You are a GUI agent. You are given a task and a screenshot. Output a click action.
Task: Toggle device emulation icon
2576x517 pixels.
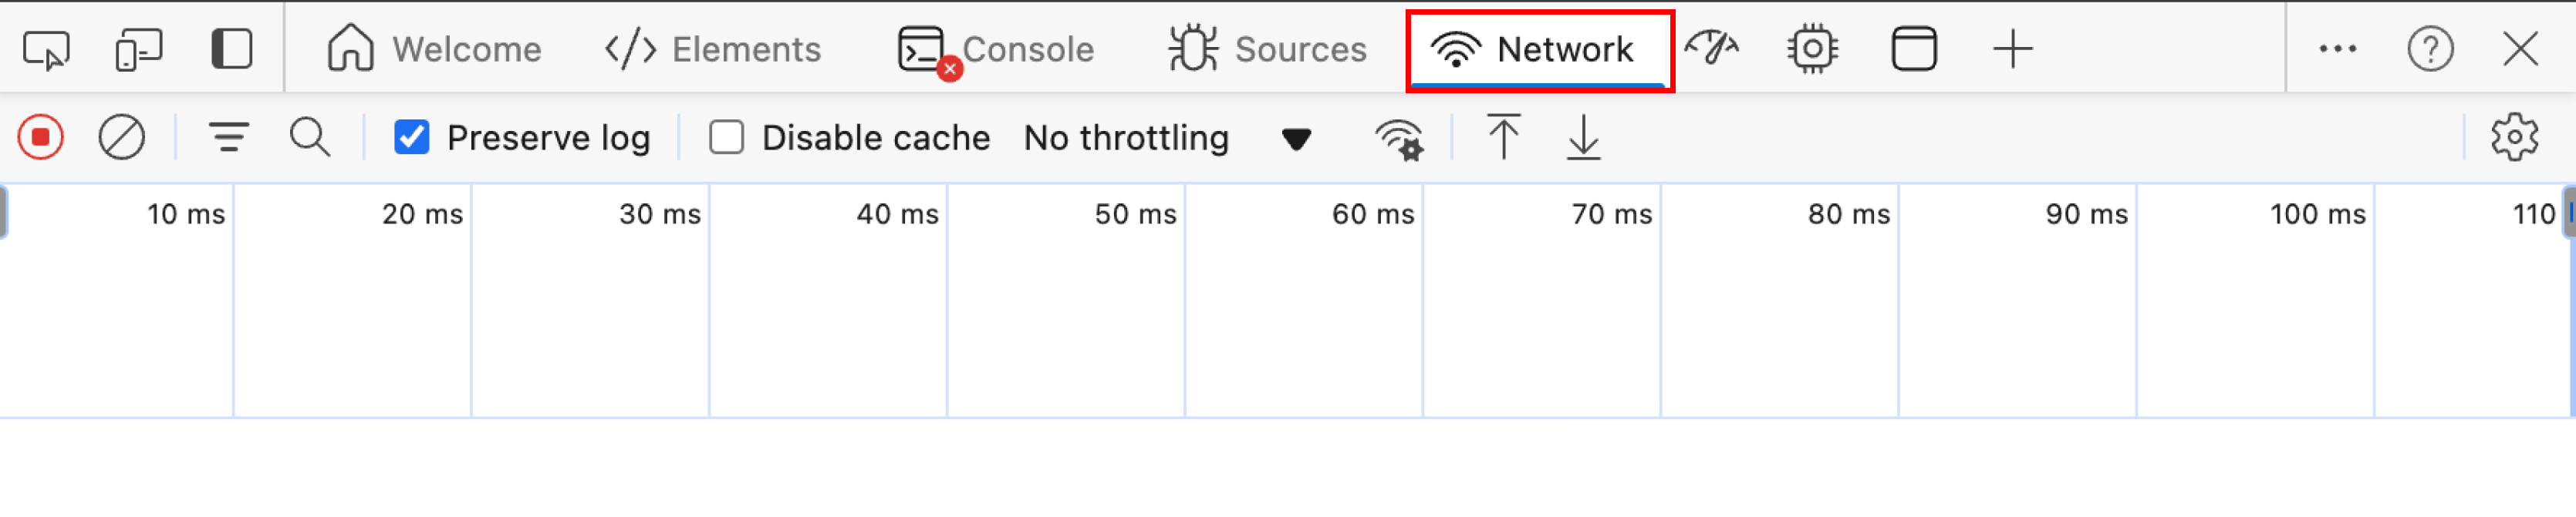click(x=139, y=49)
